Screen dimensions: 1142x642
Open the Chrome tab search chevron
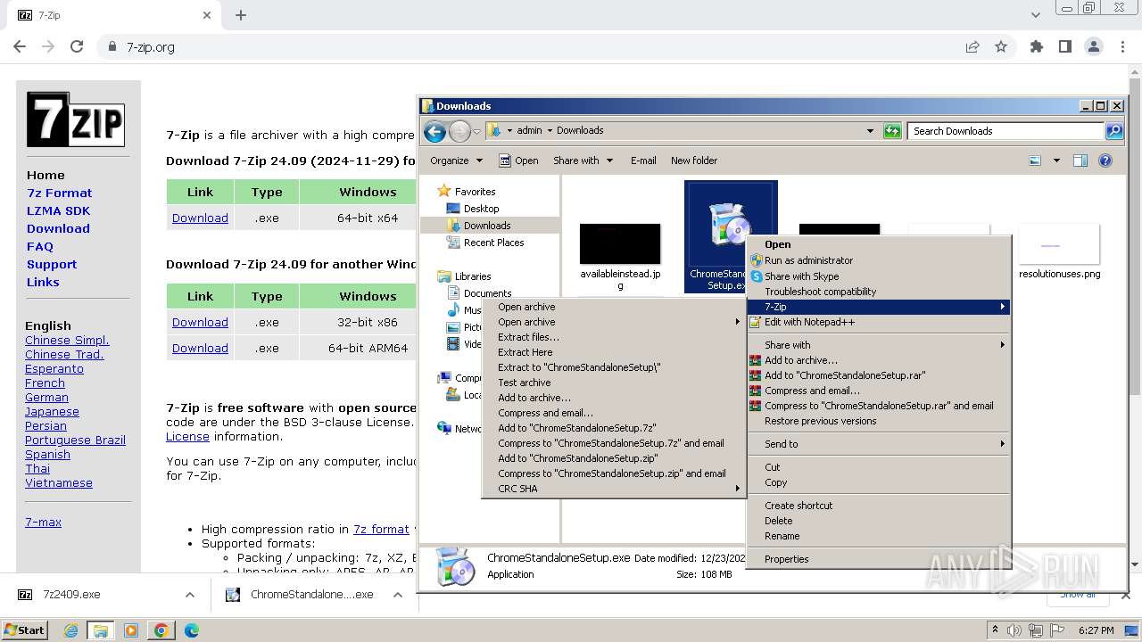pyautogui.click(x=1036, y=15)
